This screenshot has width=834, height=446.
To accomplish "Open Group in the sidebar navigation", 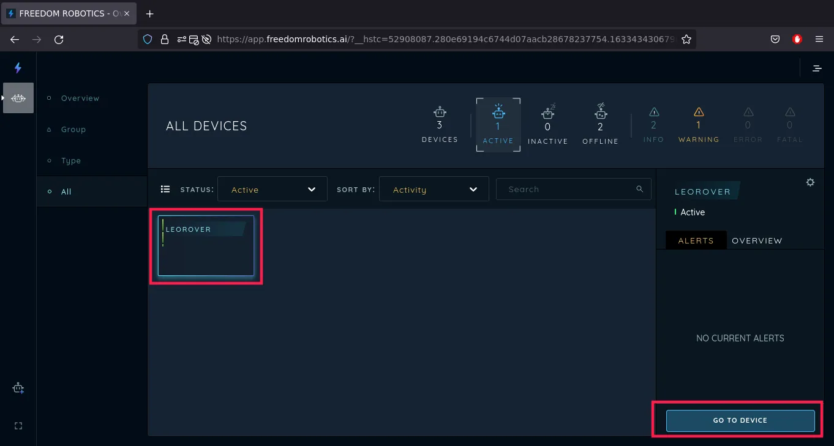I will (73, 129).
